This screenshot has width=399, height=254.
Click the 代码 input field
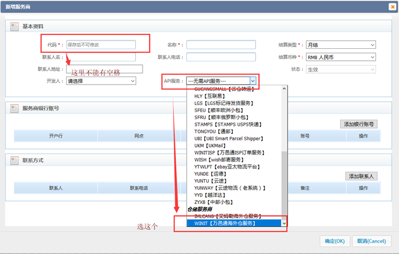(x=101, y=45)
